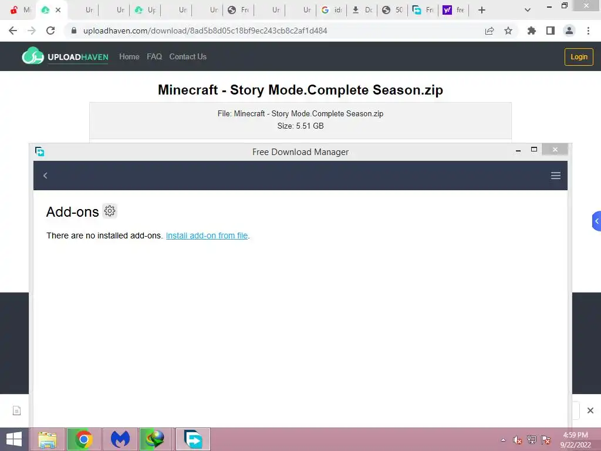The width and height of the screenshot is (601, 451).
Task: Click Install add-on from file link
Action: click(x=207, y=235)
